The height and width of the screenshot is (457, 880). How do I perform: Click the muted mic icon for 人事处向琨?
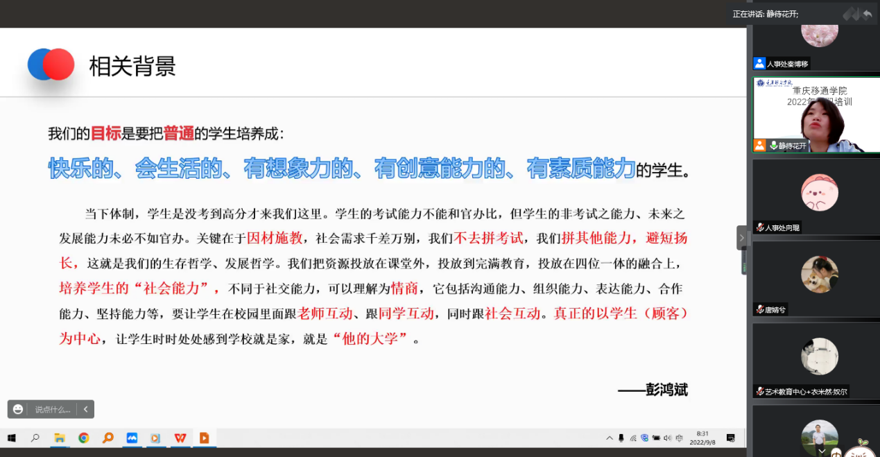coord(760,227)
